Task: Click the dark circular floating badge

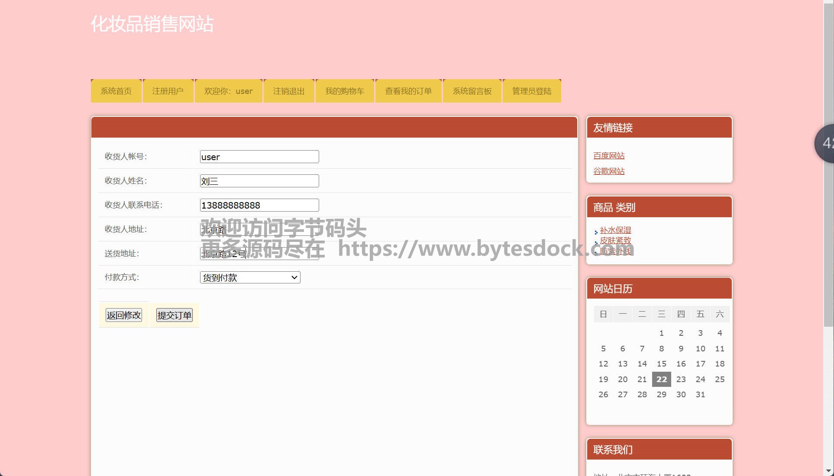Action: 825,143
